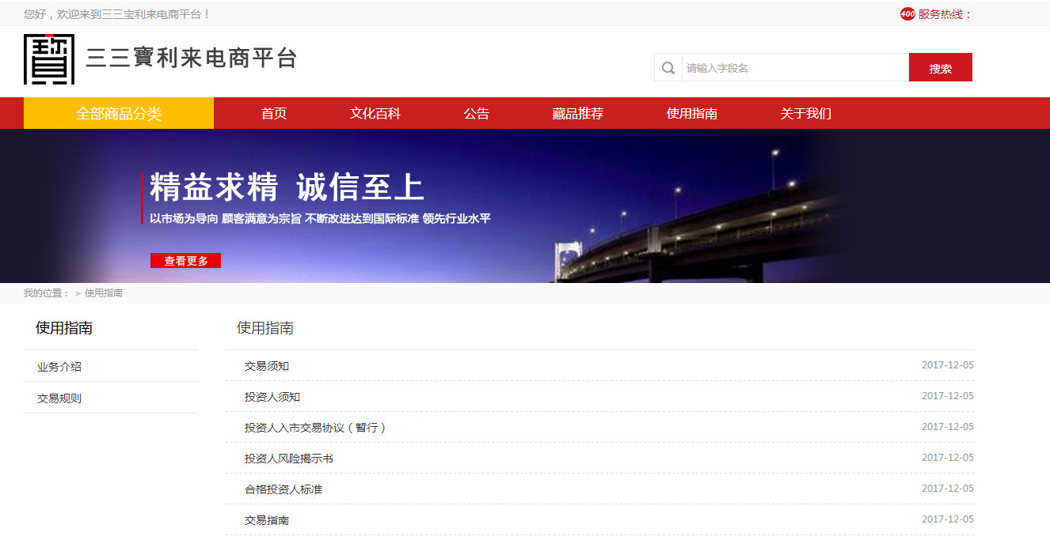This screenshot has width=1050, height=536.
Task: Open the 交易须知 article link
Action: point(267,366)
